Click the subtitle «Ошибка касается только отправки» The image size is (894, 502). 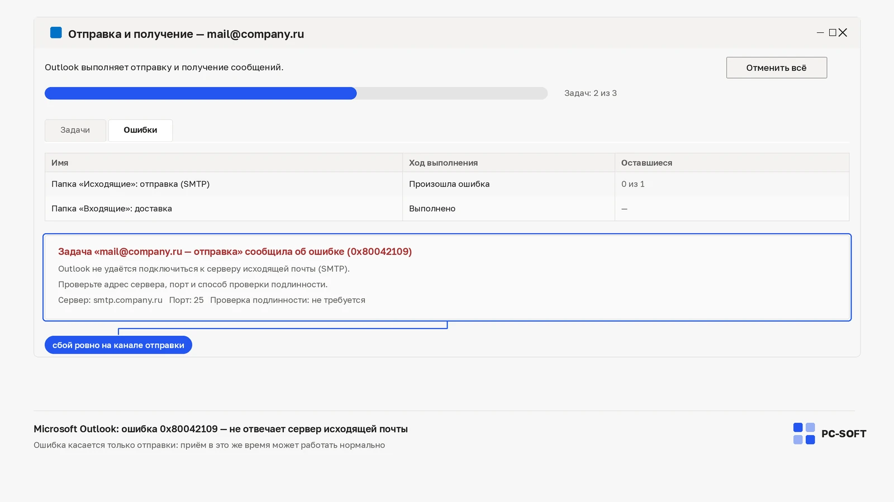(209, 445)
